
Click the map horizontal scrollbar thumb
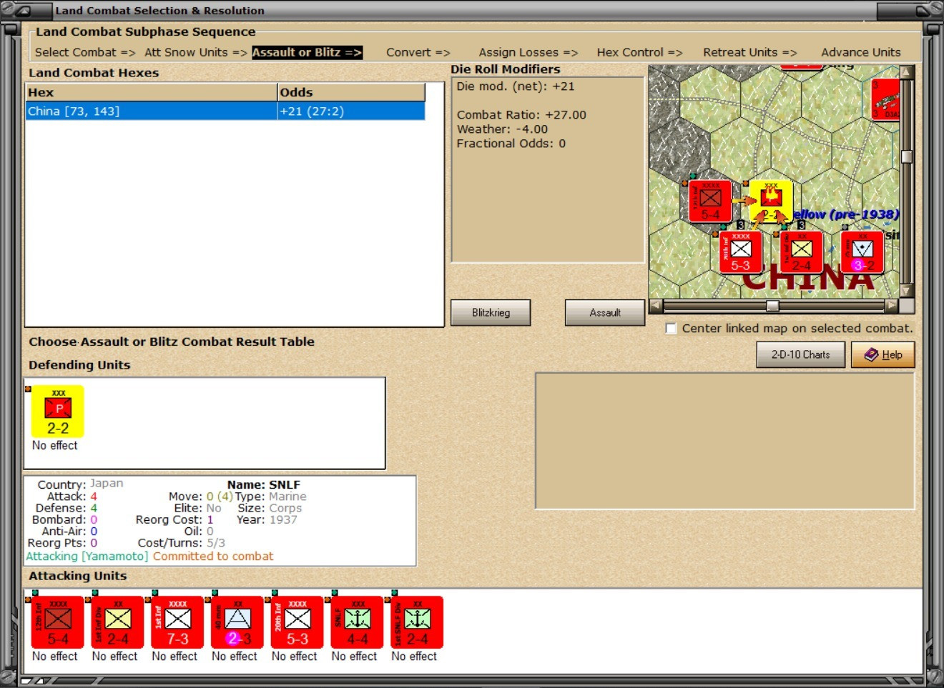click(x=772, y=306)
